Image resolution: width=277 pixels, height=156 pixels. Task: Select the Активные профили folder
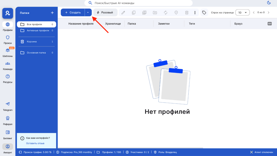pyautogui.click(x=37, y=31)
